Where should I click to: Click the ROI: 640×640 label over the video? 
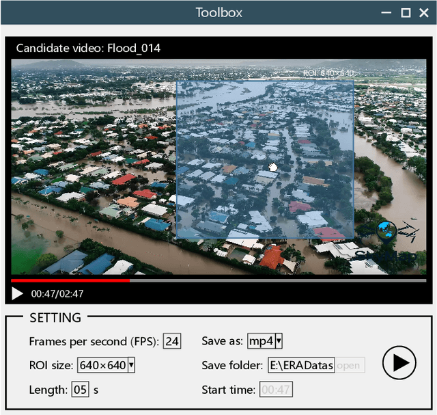click(328, 73)
